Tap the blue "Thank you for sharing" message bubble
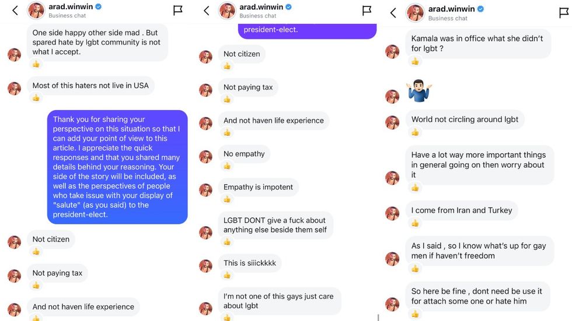This screenshot has width=572, height=321. pos(117,167)
